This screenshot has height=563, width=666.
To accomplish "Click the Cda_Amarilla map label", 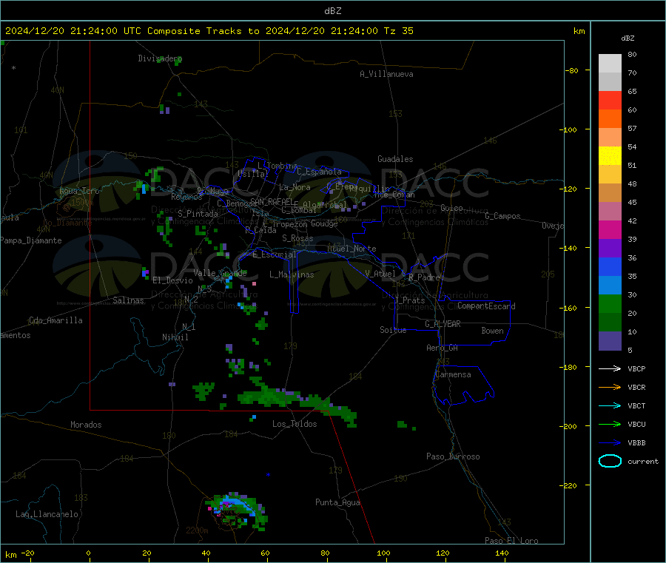I will click(x=55, y=320).
